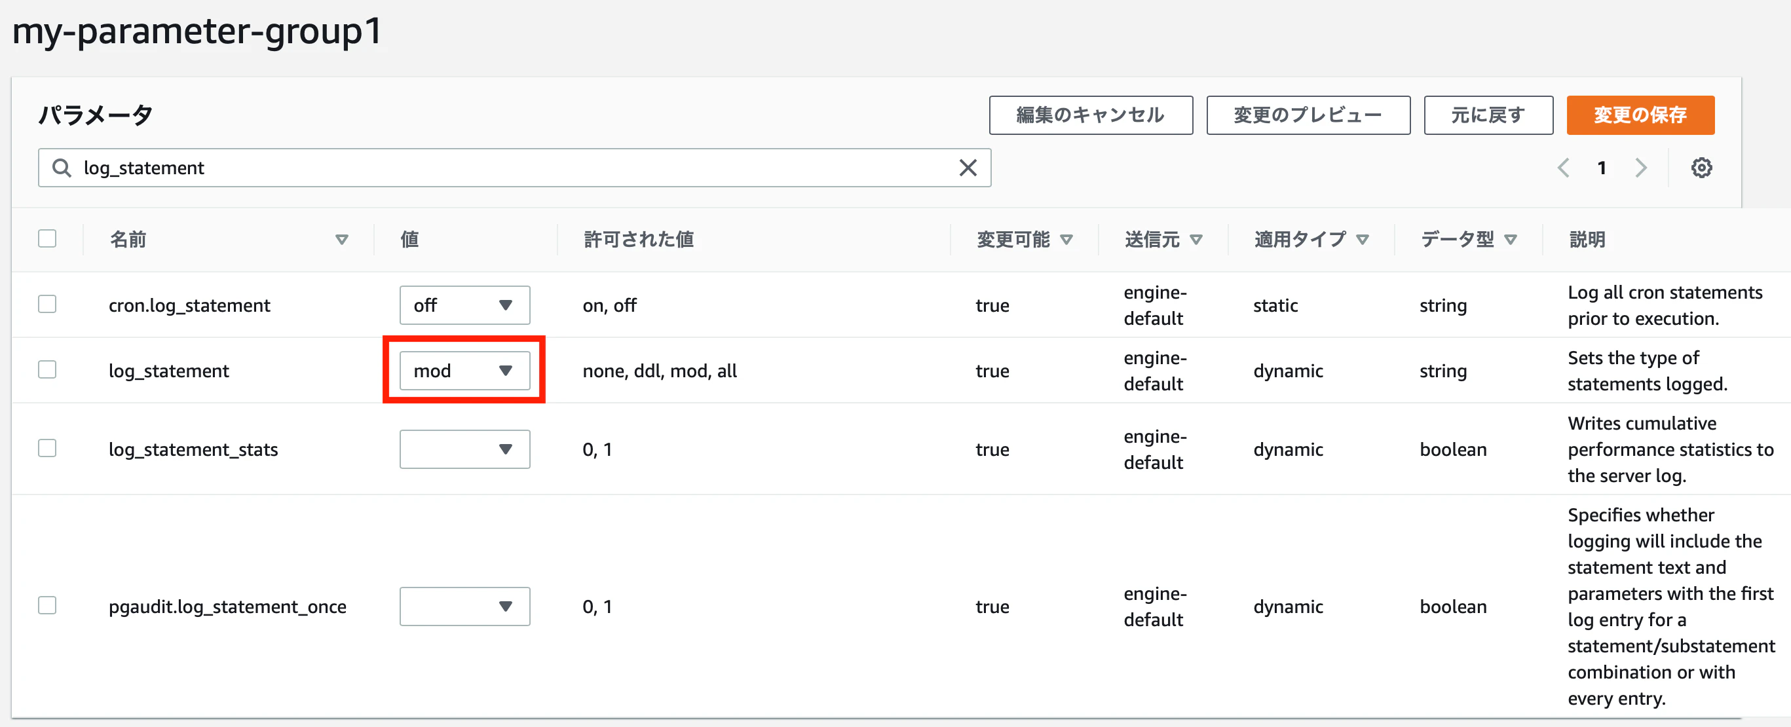Clear the log_statement search text
1791x727 pixels.
pos(968,168)
